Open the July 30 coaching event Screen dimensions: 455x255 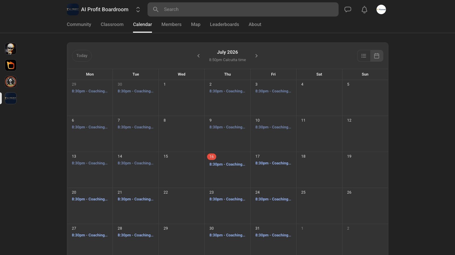coord(227,235)
